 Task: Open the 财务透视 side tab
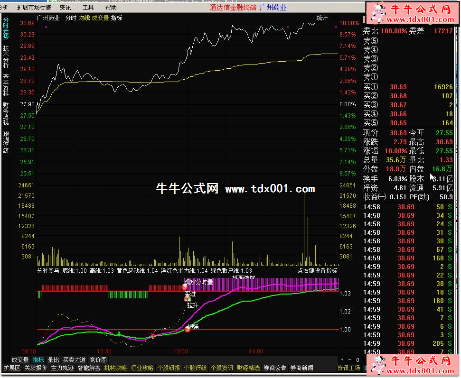tap(6, 114)
